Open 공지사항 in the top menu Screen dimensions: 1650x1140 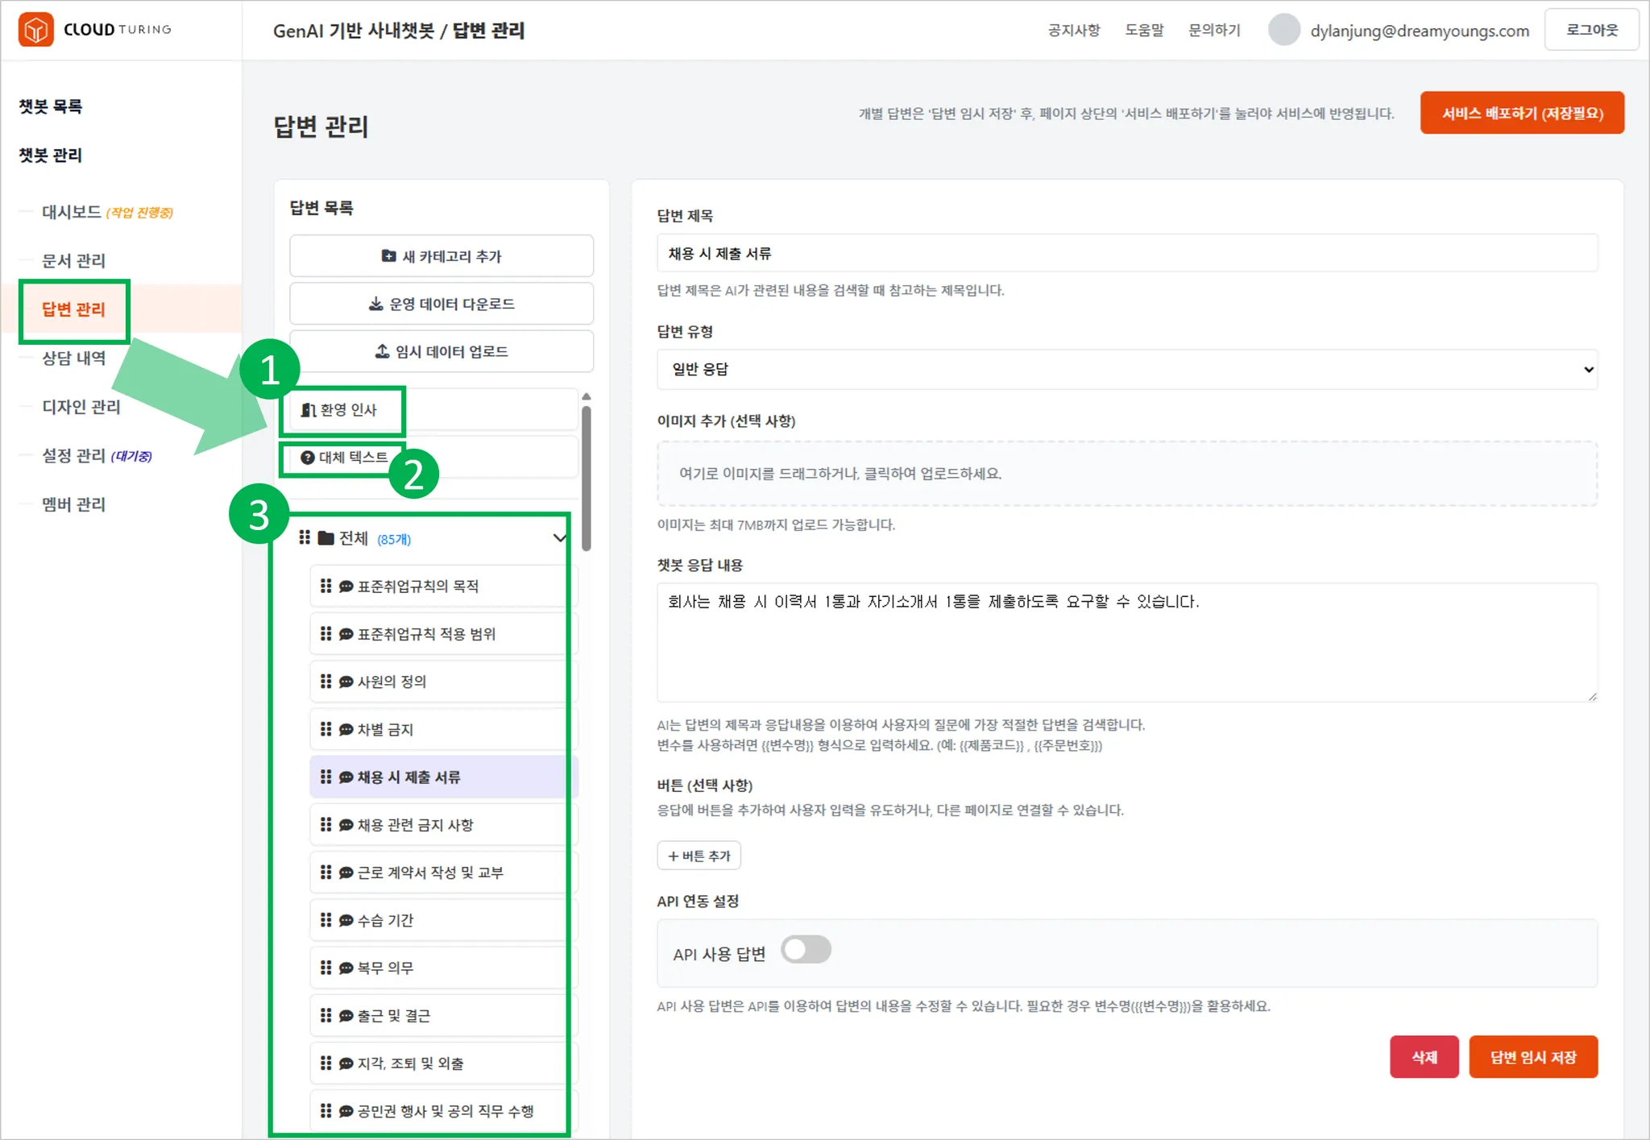point(1074,30)
